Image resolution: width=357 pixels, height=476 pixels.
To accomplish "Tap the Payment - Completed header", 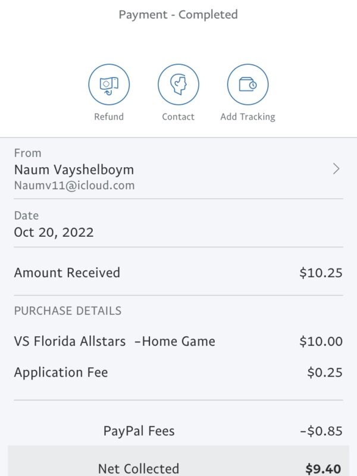I will [x=178, y=14].
